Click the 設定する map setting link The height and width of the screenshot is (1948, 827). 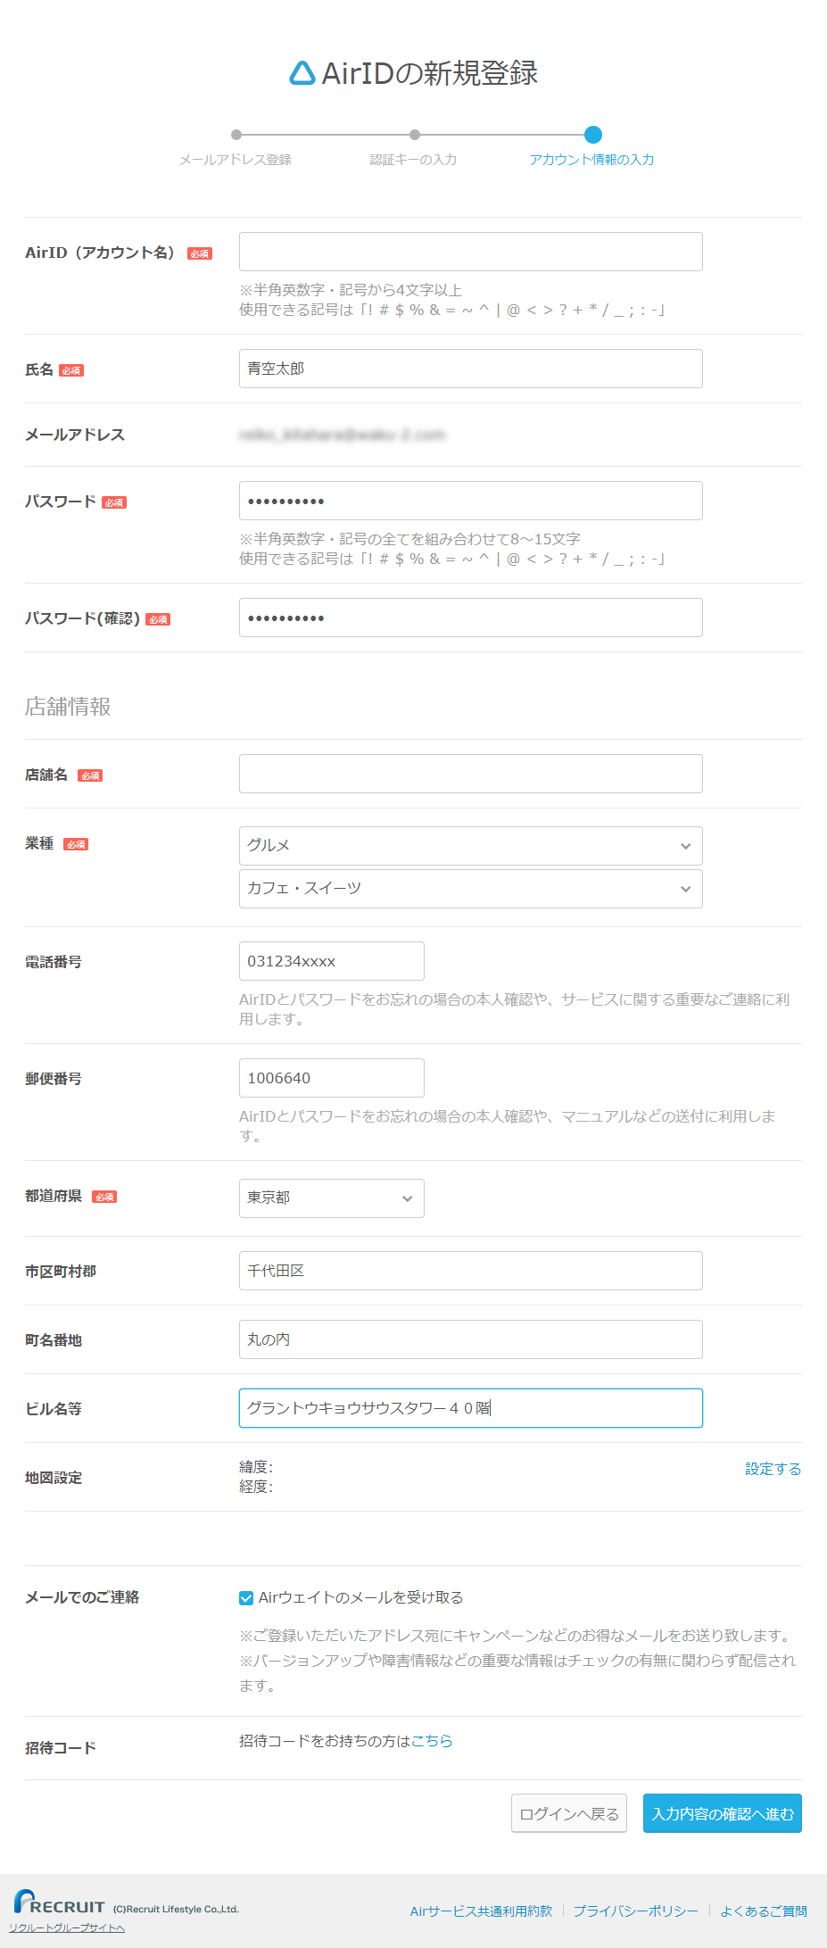[773, 1469]
